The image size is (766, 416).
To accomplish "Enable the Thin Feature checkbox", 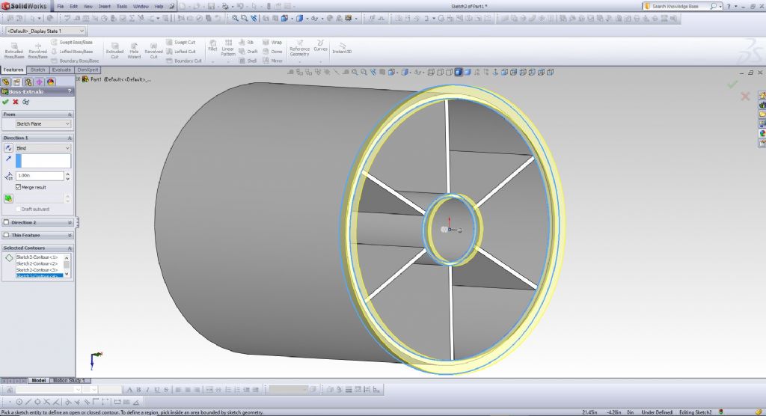I will click(x=6, y=235).
